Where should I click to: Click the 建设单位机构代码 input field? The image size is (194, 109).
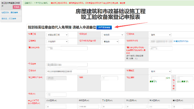point(161,48)
